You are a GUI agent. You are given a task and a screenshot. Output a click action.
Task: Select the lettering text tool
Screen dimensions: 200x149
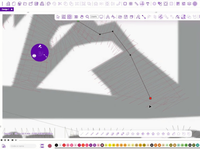[x=108, y=17]
